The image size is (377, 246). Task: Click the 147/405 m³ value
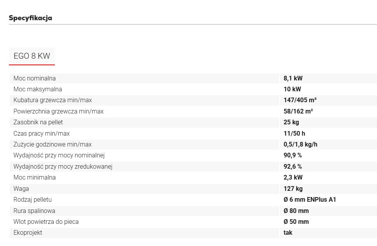click(x=300, y=100)
